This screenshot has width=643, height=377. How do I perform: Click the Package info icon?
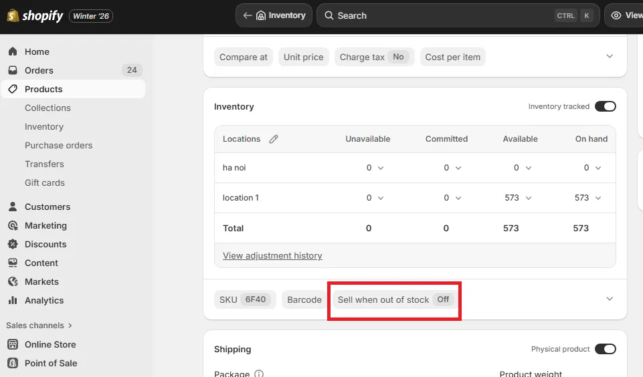tap(259, 374)
